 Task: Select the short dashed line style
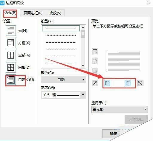click(61, 42)
